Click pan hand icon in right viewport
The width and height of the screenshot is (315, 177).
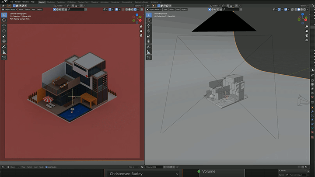[307, 31]
